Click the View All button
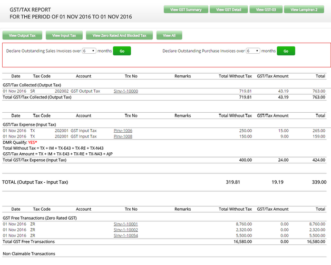The width and height of the screenshot is (331, 265). click(169, 35)
